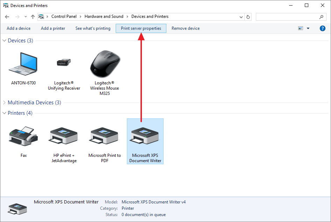The height and width of the screenshot is (222, 331).
Task: Open the Help question mark icon
Action: pyautogui.click(x=322, y=28)
